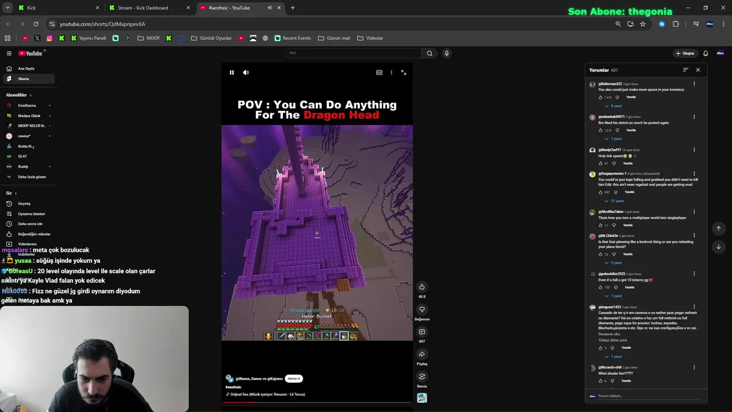Dislike the Short (Beğenme)
The image size is (732, 412).
click(x=422, y=310)
